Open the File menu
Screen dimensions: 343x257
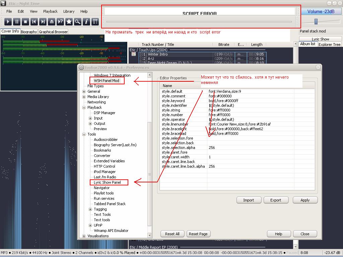9,11
